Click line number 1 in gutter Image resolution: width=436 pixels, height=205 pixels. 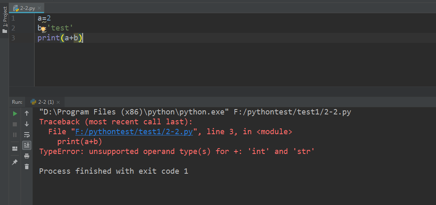[x=13, y=19]
